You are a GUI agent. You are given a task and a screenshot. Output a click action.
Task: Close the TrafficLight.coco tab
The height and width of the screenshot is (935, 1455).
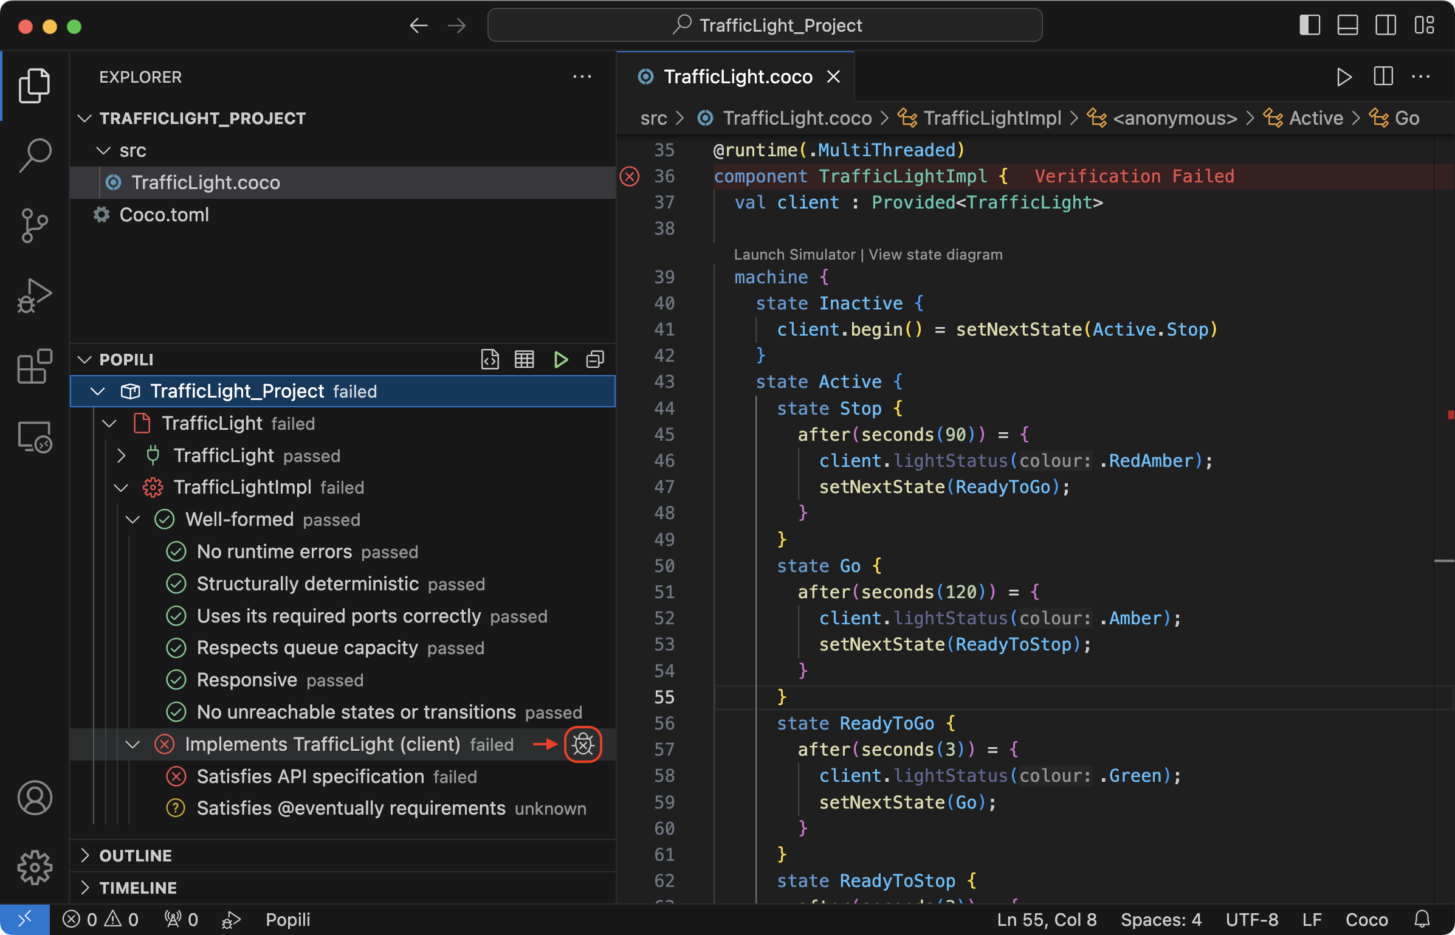click(834, 77)
